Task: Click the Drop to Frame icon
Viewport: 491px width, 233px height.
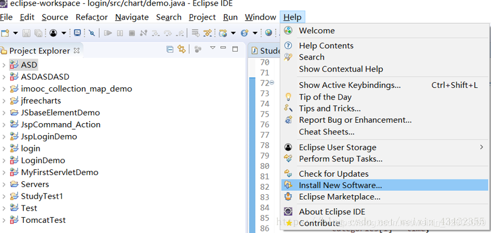Action: (196, 33)
